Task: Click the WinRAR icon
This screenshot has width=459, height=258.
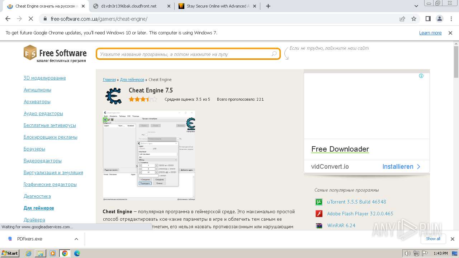Action: pos(319,225)
